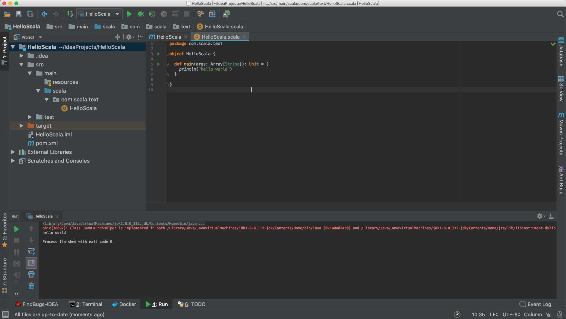Rerun HelloScala in Run panel
The image size is (566, 319).
(x=17, y=229)
